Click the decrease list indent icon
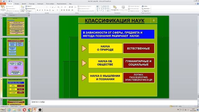Screen dimensions: 199x112 tap(70, 7)
